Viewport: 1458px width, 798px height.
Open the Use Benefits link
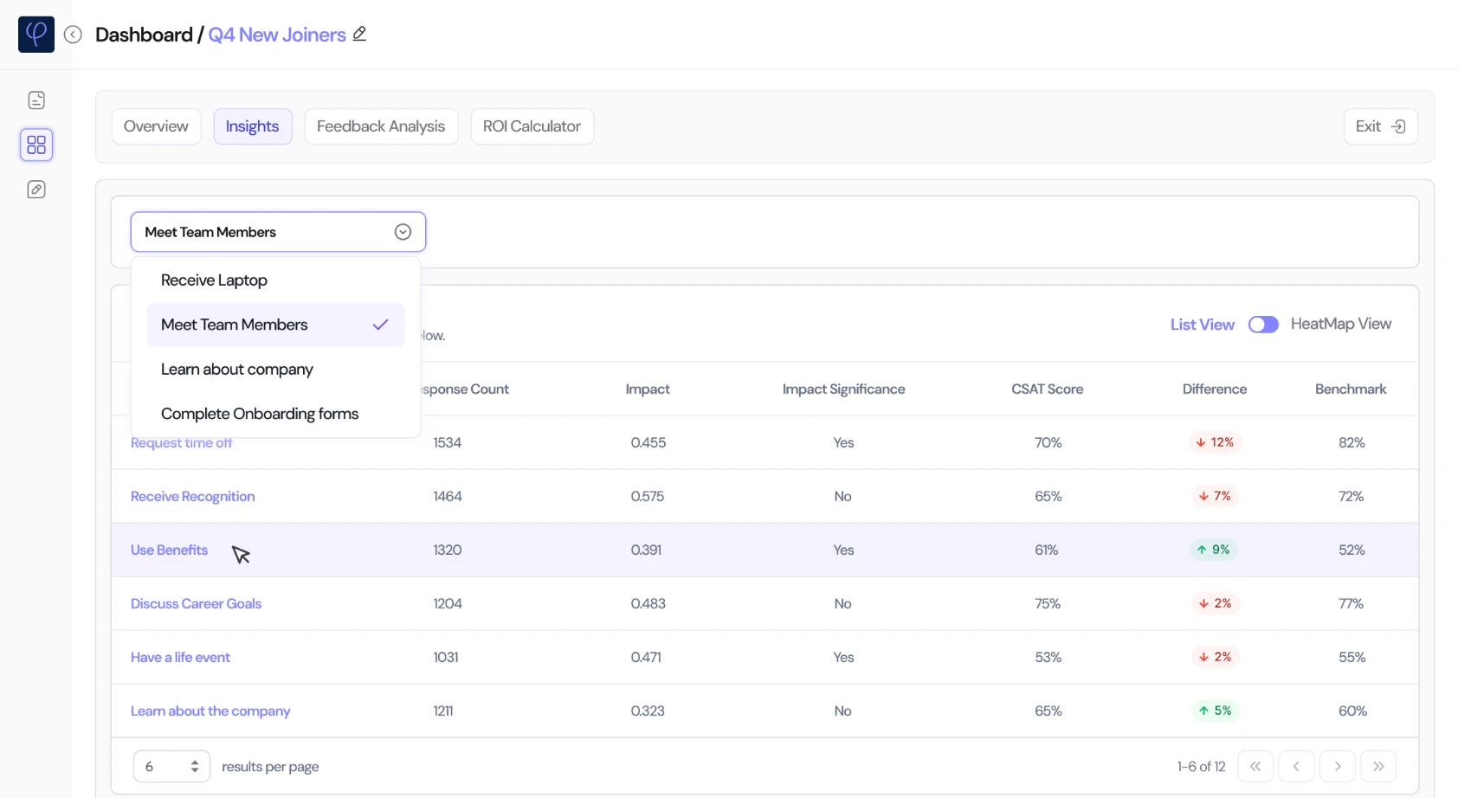click(170, 550)
